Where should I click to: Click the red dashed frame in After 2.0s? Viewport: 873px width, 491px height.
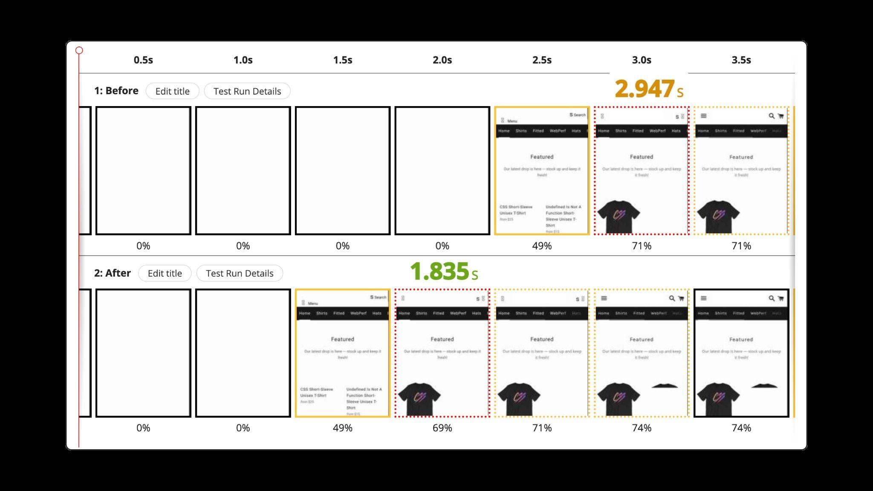[442, 353]
